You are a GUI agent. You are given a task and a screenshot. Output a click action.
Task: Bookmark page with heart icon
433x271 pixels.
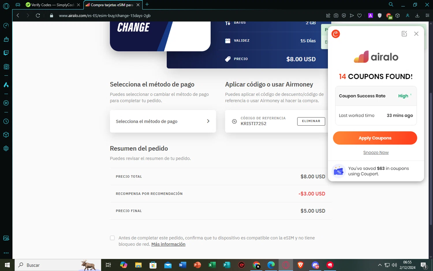click(359, 16)
